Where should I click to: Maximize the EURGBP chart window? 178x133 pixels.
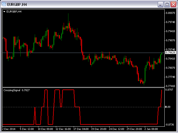coord(167,4)
